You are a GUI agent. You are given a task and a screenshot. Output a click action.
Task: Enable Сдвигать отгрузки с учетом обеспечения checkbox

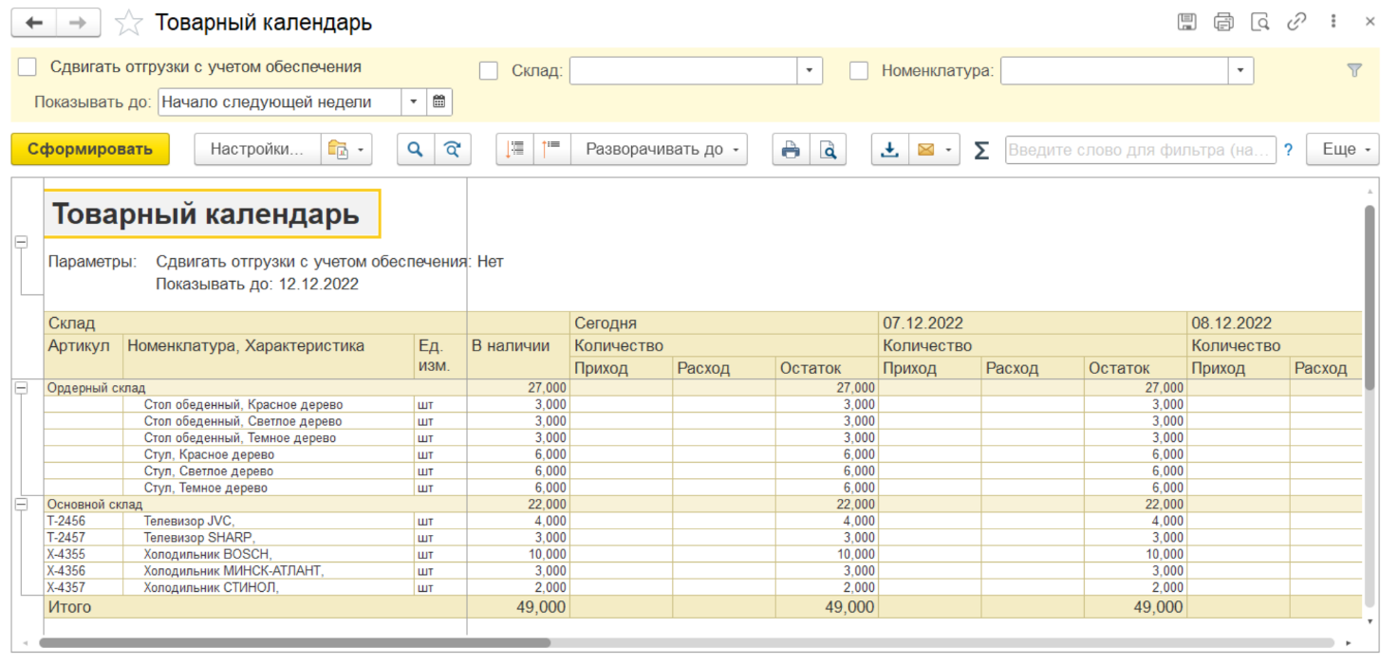coord(28,67)
